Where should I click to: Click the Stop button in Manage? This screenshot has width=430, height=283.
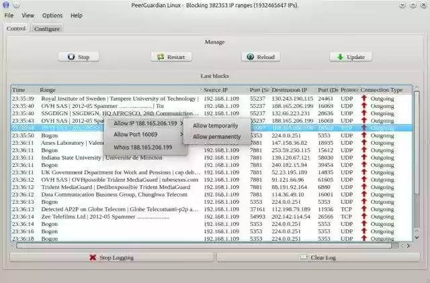(x=77, y=57)
